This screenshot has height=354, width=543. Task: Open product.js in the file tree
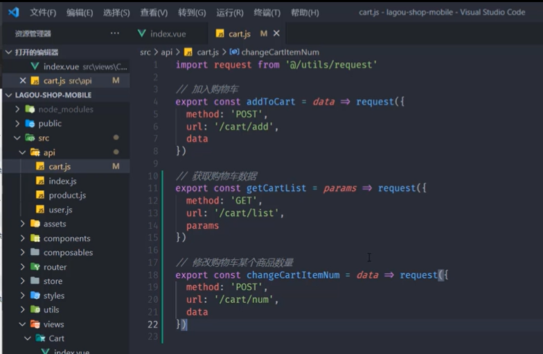click(66, 195)
